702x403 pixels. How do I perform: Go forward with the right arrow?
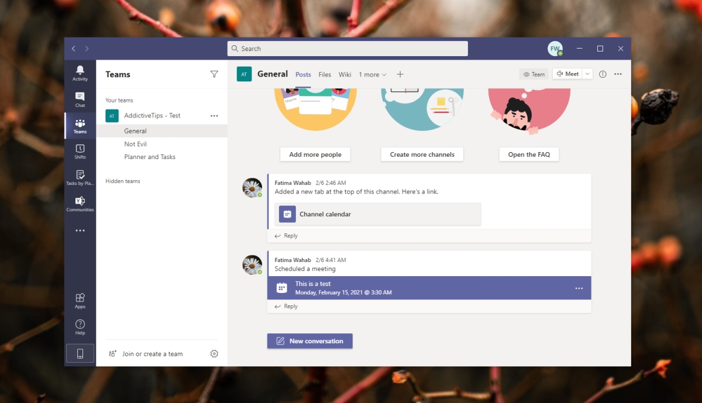(x=87, y=49)
